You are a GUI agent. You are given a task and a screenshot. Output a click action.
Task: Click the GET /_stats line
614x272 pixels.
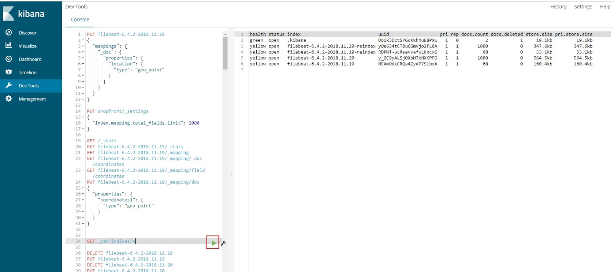(x=101, y=141)
